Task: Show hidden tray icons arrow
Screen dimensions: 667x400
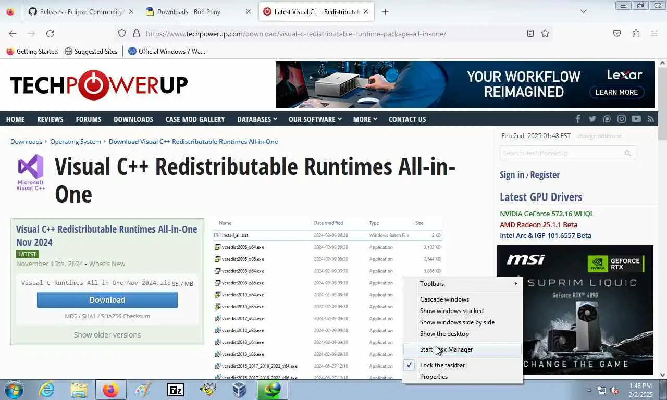Action: click(x=589, y=390)
